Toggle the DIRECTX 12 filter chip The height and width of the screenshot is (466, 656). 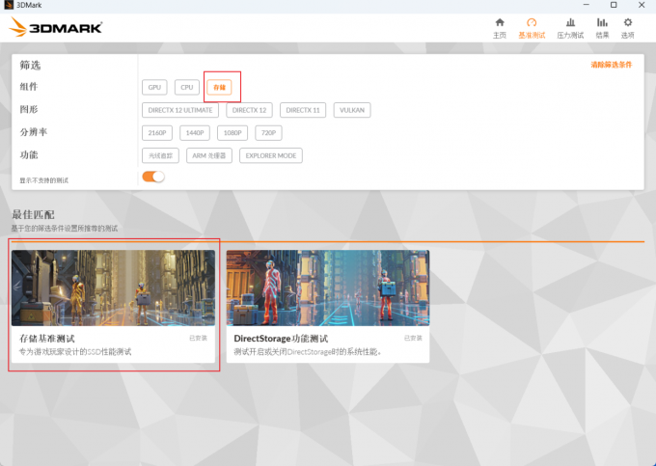249,110
